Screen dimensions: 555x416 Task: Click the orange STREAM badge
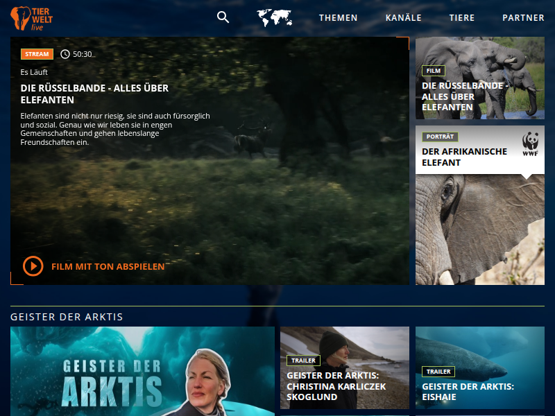coord(37,54)
